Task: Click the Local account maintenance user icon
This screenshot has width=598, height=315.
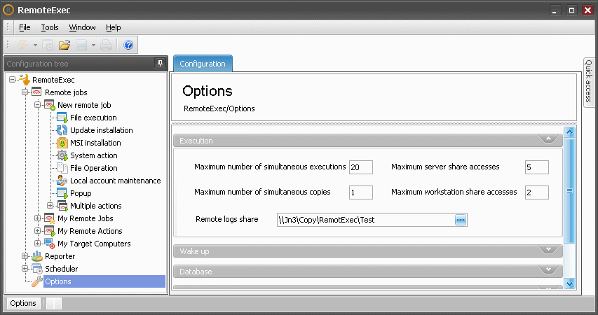Action: [62, 181]
